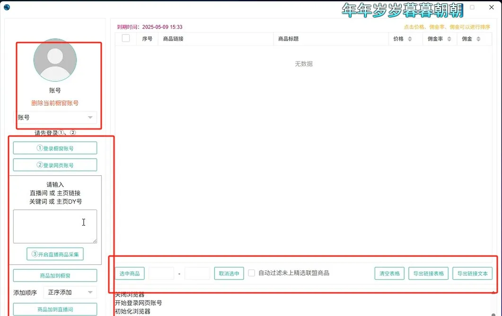Click the 清空表格 button

389,273
